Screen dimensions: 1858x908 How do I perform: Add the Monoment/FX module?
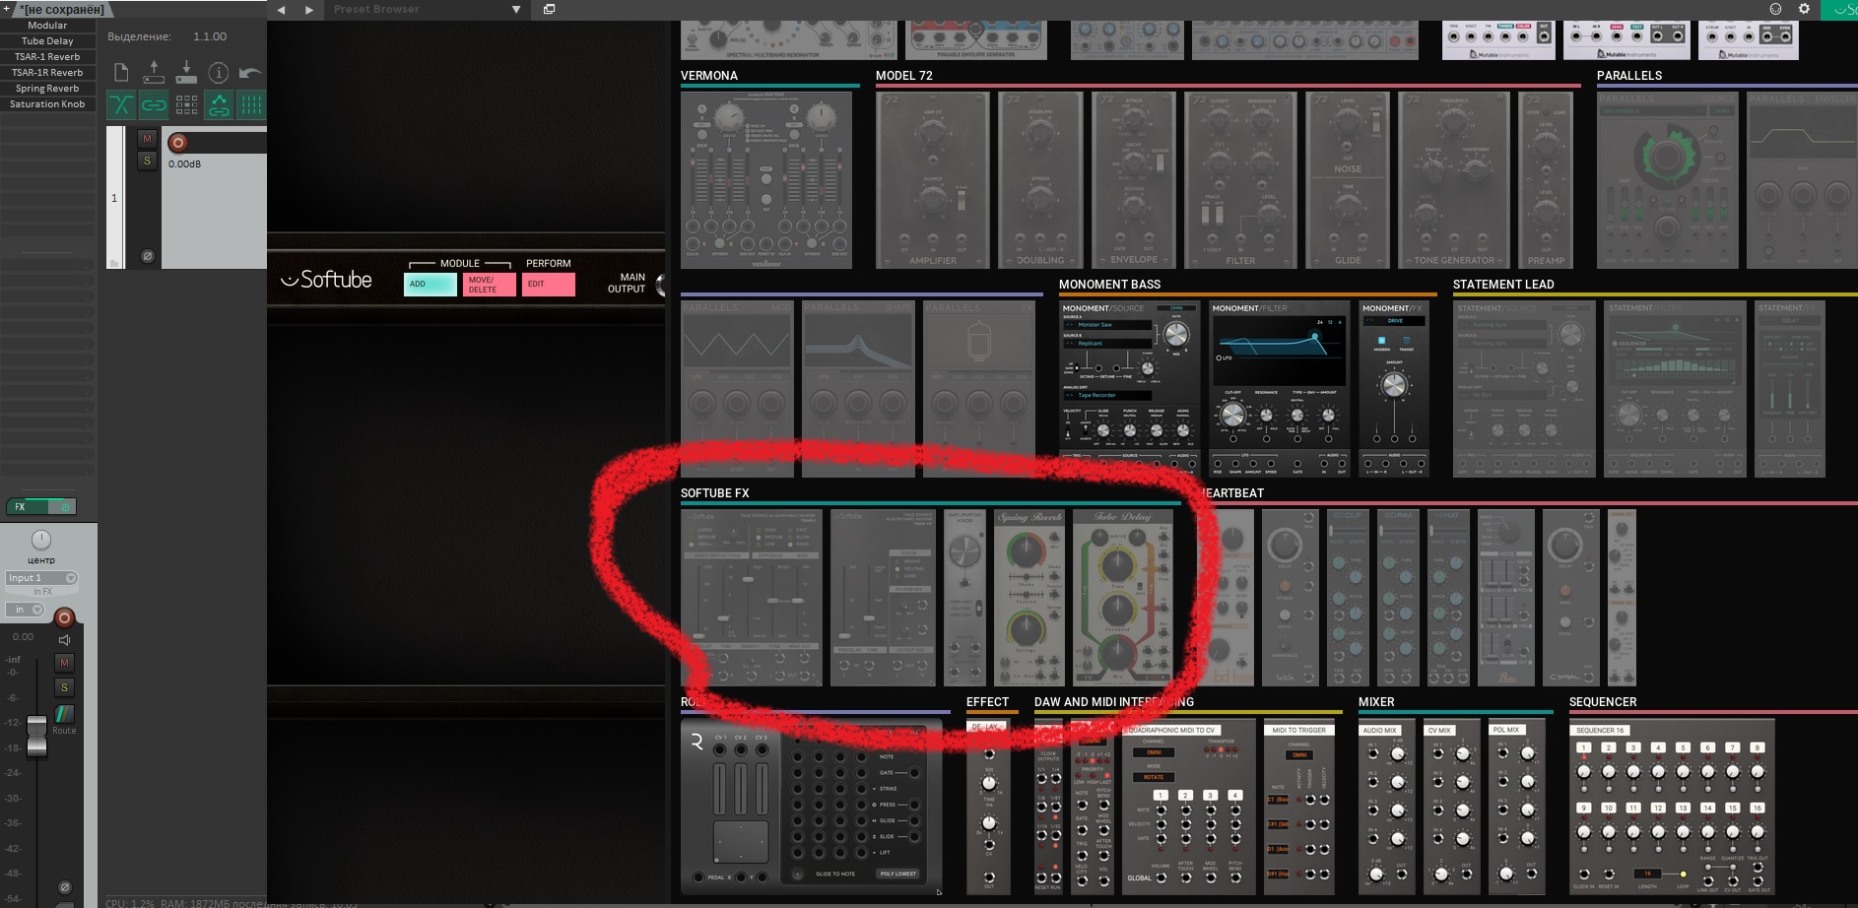click(1394, 389)
